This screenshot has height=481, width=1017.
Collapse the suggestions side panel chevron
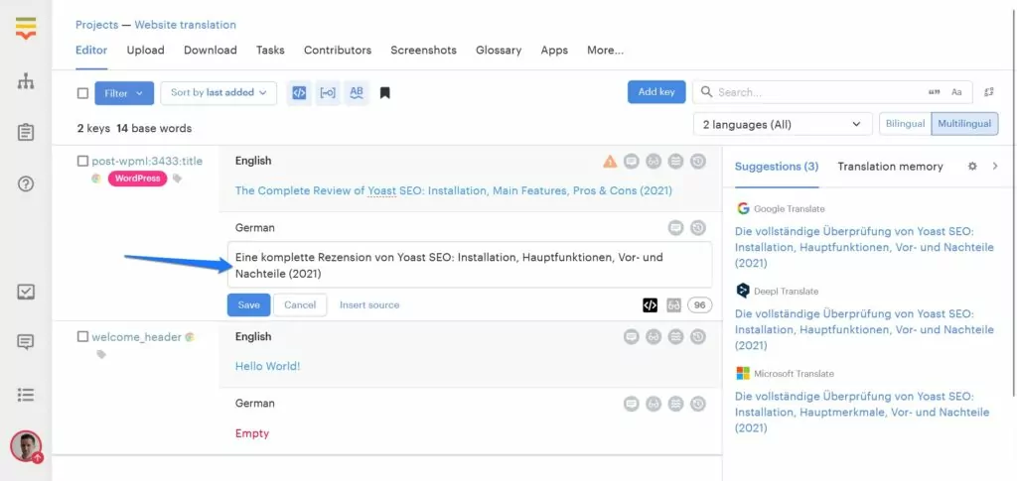[x=995, y=167]
